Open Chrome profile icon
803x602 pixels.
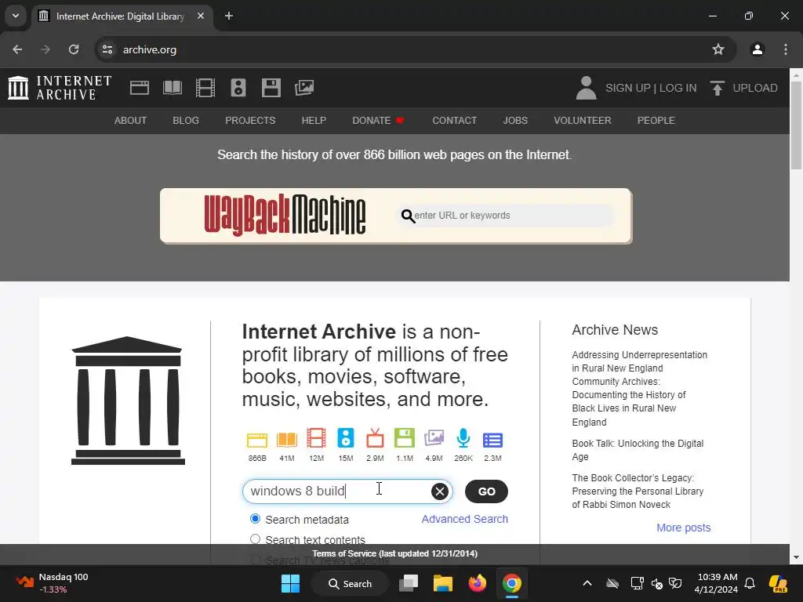(757, 49)
